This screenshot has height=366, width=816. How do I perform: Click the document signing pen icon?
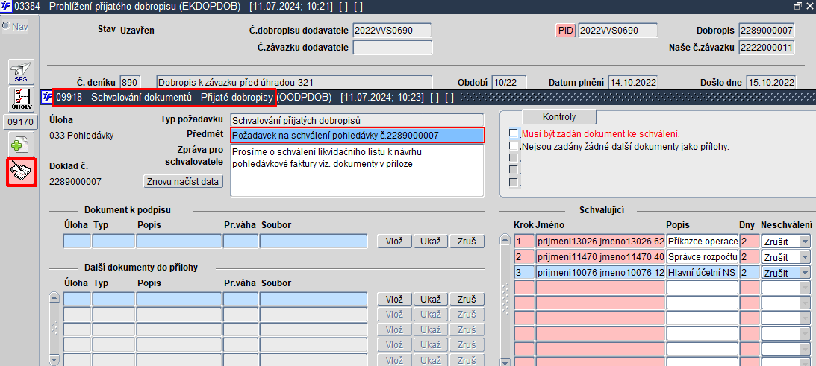21,173
